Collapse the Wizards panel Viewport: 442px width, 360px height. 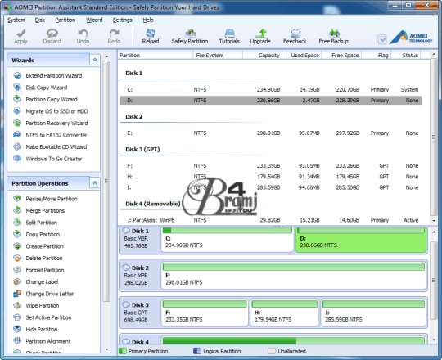click(x=95, y=60)
